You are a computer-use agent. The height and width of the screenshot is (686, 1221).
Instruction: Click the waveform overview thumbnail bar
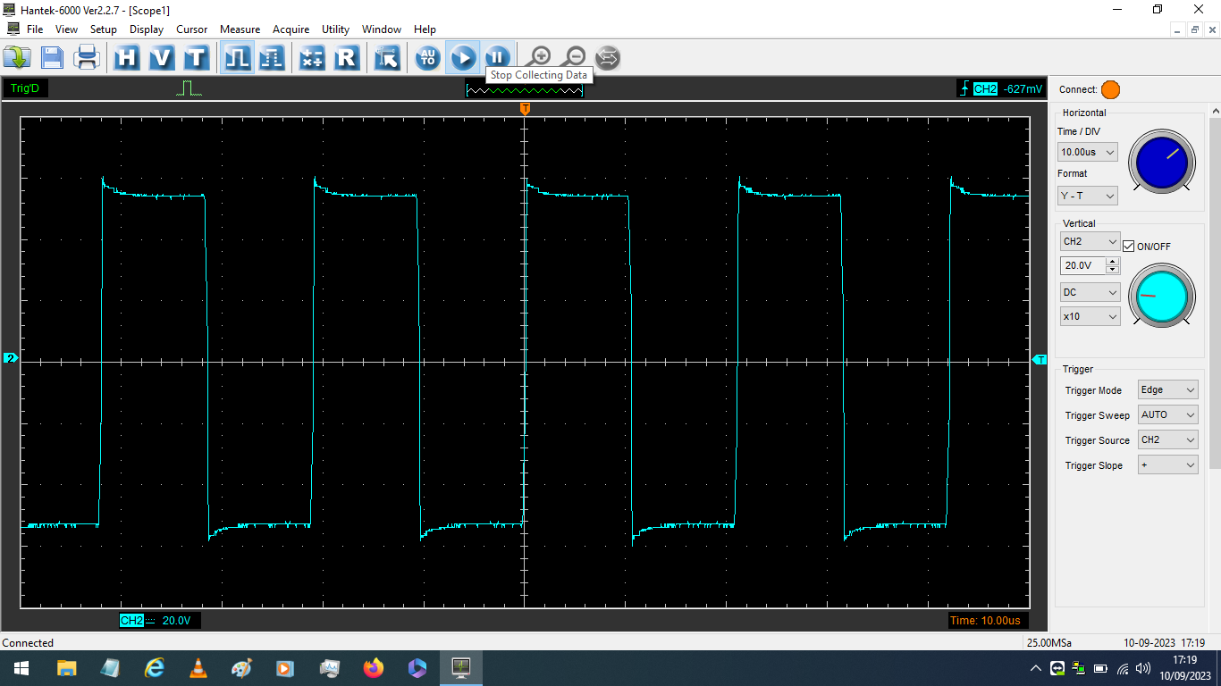pyautogui.click(x=524, y=89)
